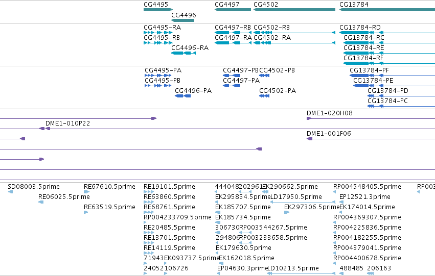Image resolution: width=435 pixels, height=276 pixels.
Task: Select transcript CG4502-RB
Action: [x=271, y=28]
